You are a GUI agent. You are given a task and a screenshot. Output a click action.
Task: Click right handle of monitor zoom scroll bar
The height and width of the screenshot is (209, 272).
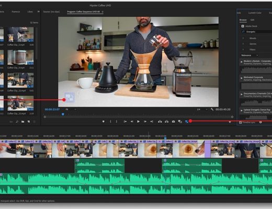(232, 117)
